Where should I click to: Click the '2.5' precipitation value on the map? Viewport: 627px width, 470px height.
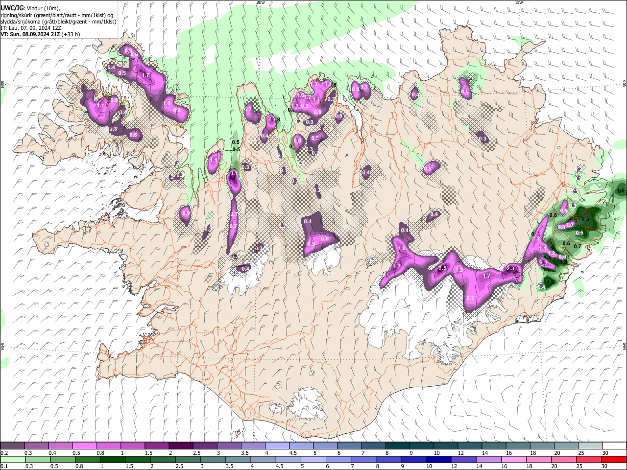[443, 268]
